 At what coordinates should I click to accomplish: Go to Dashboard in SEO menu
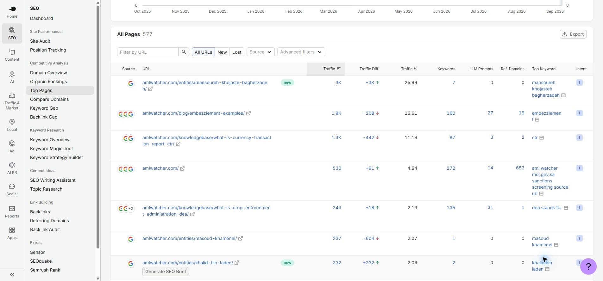pos(41,18)
